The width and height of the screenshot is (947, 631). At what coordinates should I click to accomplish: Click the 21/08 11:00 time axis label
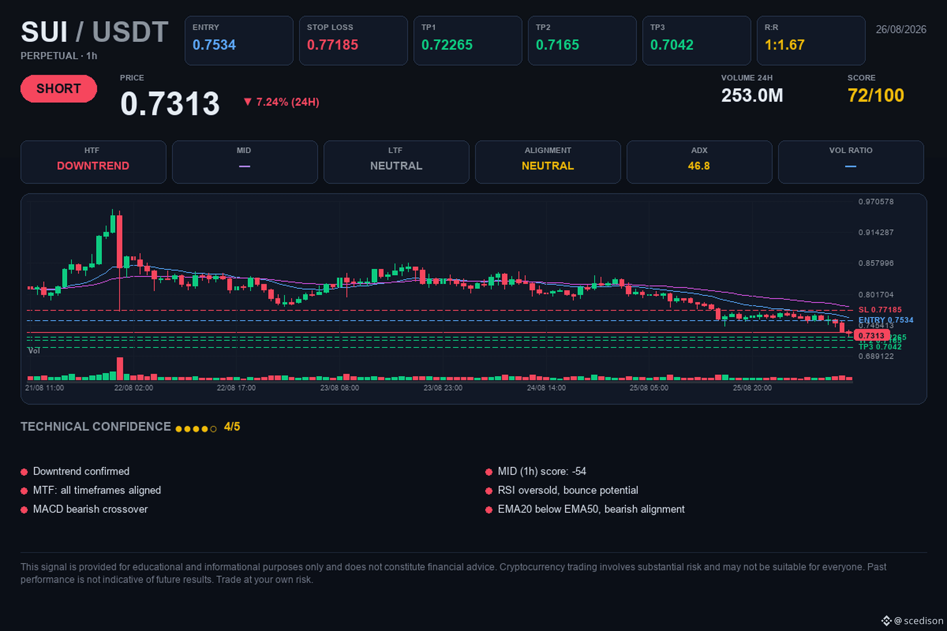click(x=44, y=388)
